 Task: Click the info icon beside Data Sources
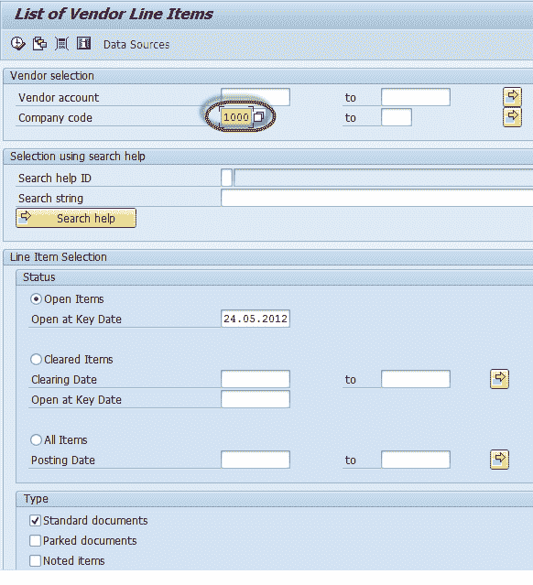click(83, 44)
